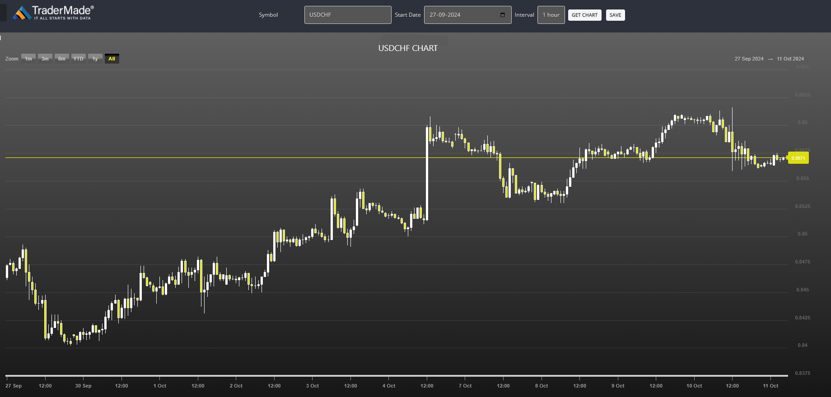Click the Symbol label
Image resolution: width=831 pixels, height=397 pixels.
pos(268,15)
